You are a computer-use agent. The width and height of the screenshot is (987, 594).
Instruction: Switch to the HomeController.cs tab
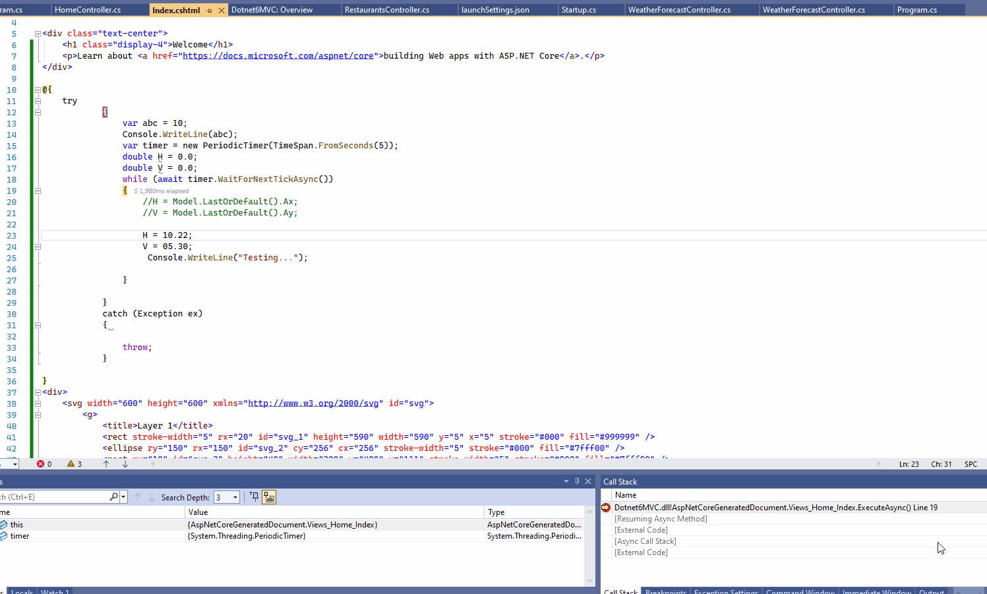[x=88, y=10]
